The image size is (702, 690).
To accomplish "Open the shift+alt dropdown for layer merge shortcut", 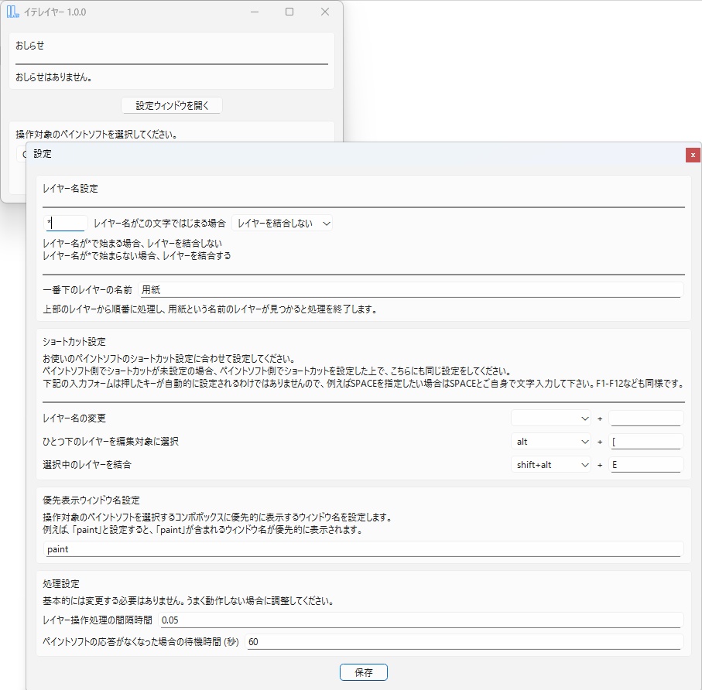I will (550, 465).
